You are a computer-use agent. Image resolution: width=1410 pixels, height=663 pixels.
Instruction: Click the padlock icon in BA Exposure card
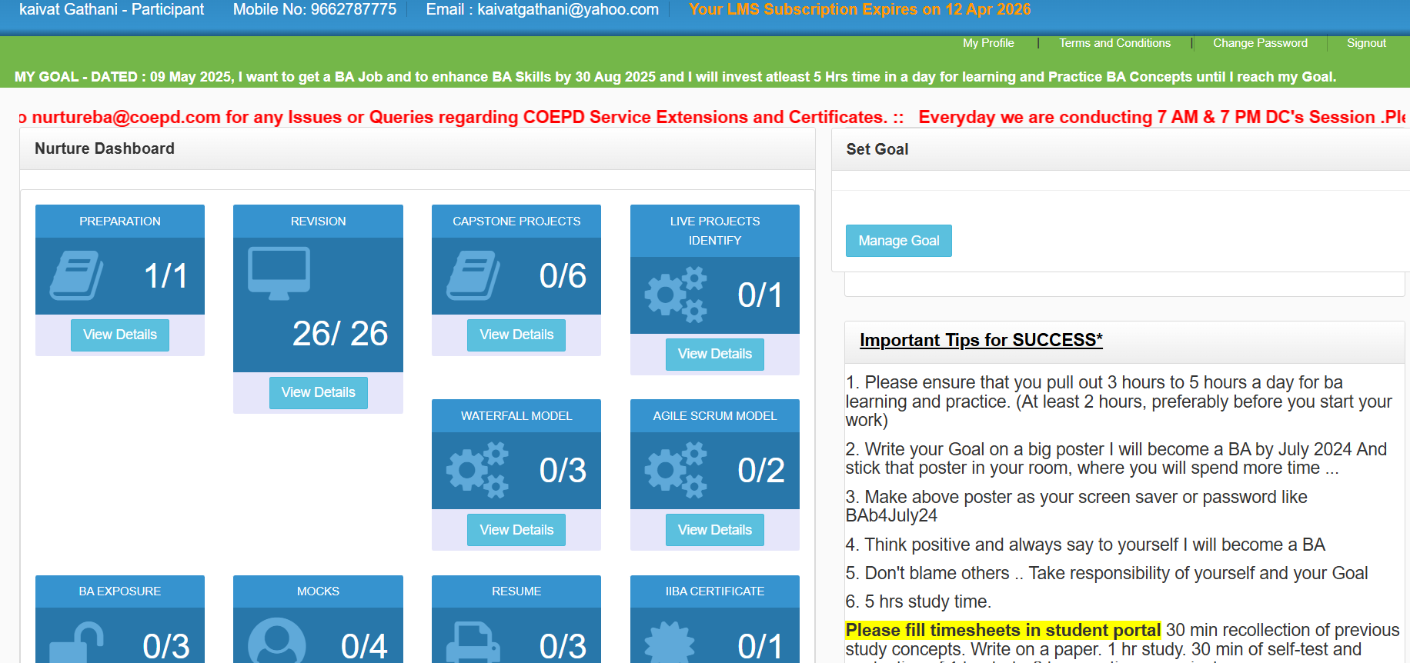tap(77, 643)
